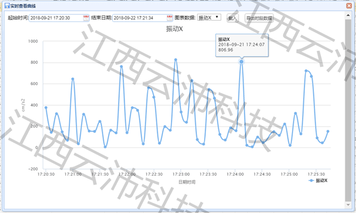Click the x-axis title 日期时间
356x213 pixels.
187,182
